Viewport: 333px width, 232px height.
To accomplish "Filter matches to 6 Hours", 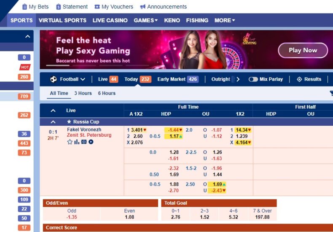I will click(107, 93).
